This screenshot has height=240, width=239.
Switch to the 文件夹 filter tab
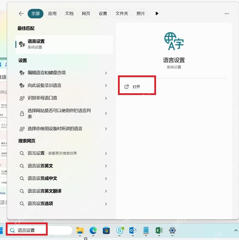(122, 14)
